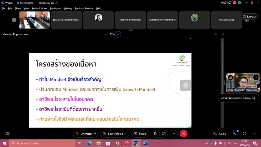261x147 pixels.
Task: Unpin the speaker's video thumbnail
Action: point(230,78)
